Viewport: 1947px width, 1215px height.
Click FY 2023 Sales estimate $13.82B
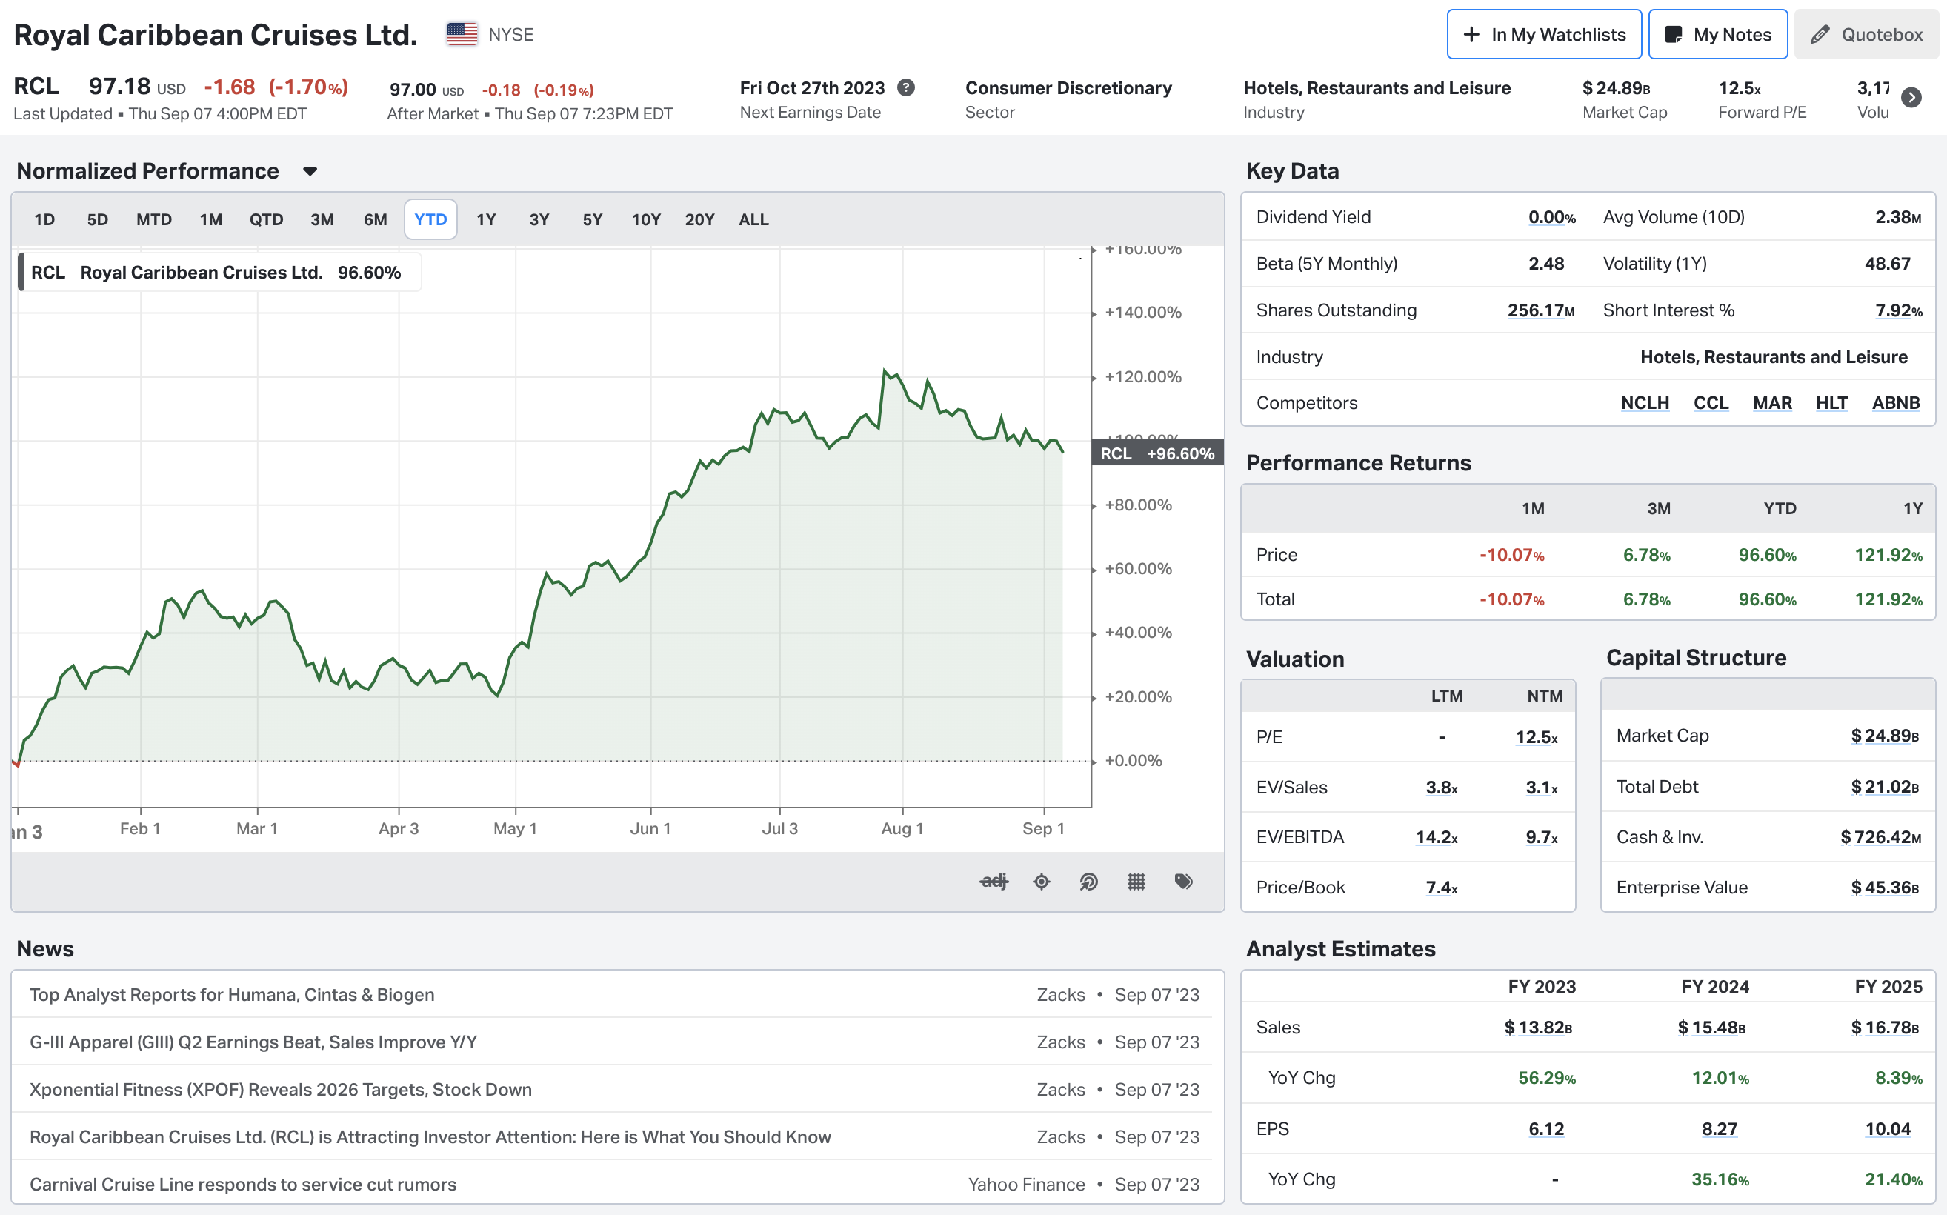coord(1538,1028)
